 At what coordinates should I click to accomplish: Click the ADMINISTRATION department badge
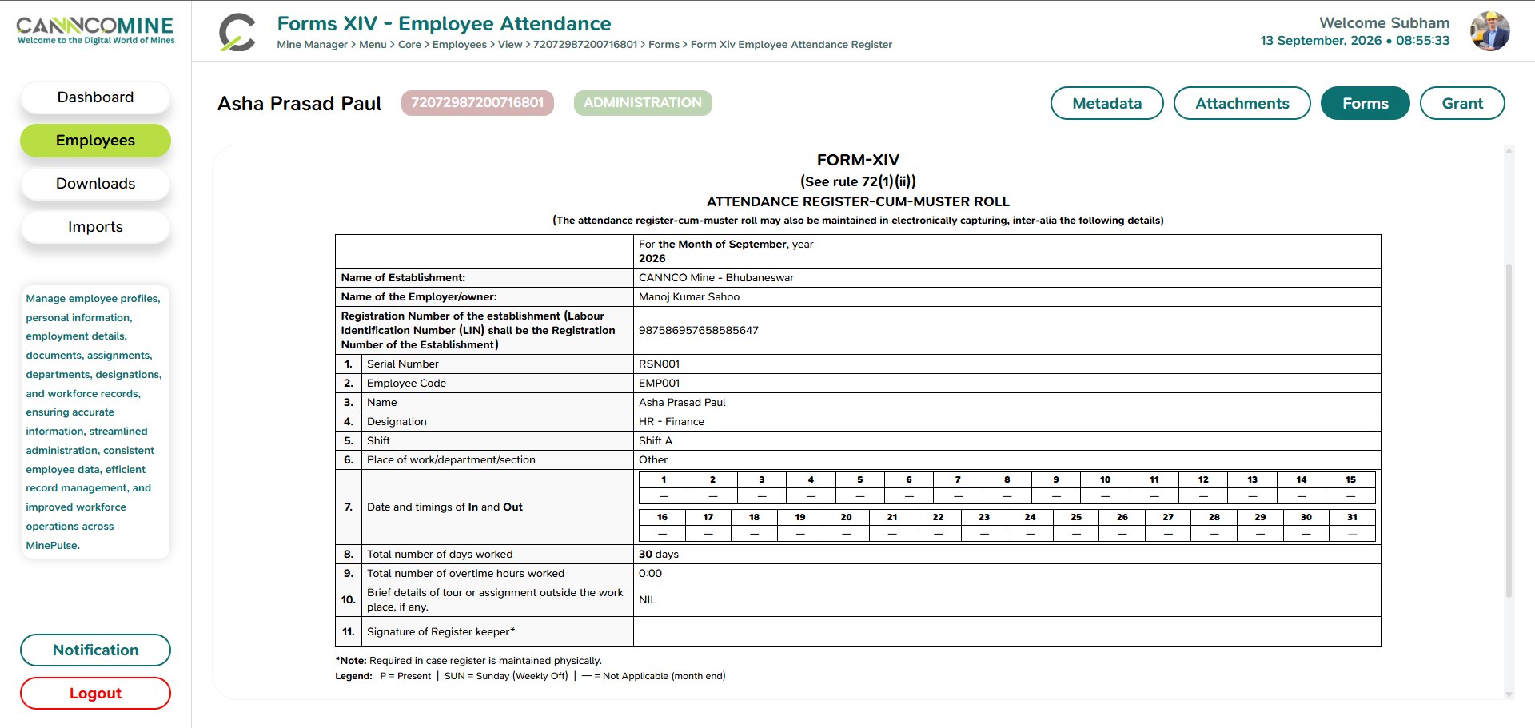click(643, 103)
